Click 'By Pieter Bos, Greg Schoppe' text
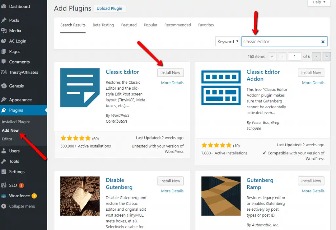 point(263,126)
